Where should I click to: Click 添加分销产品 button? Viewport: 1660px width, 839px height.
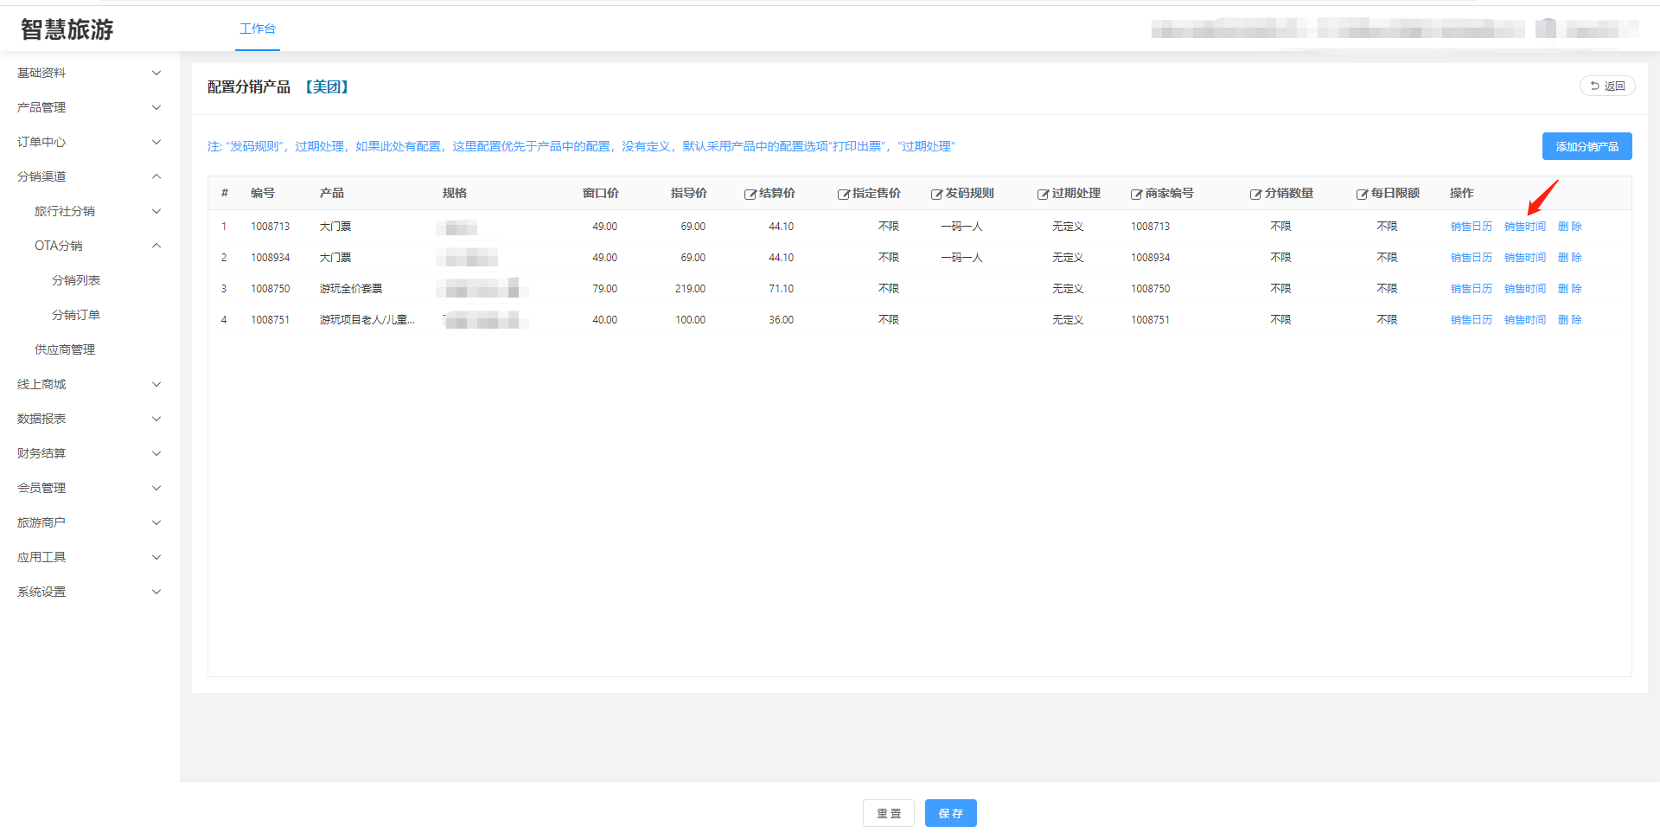click(x=1587, y=147)
